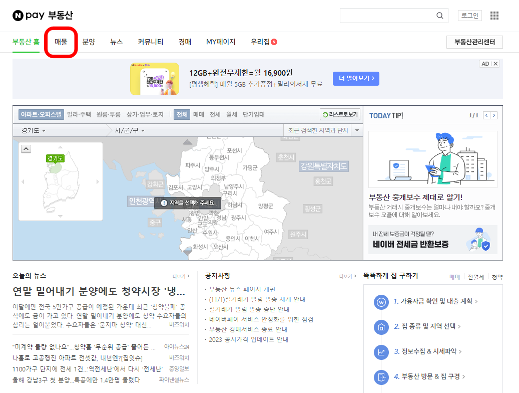This screenshot has height=393, width=519.
Task: Click the Naver pay 부동산 logo
Action: 43,15
